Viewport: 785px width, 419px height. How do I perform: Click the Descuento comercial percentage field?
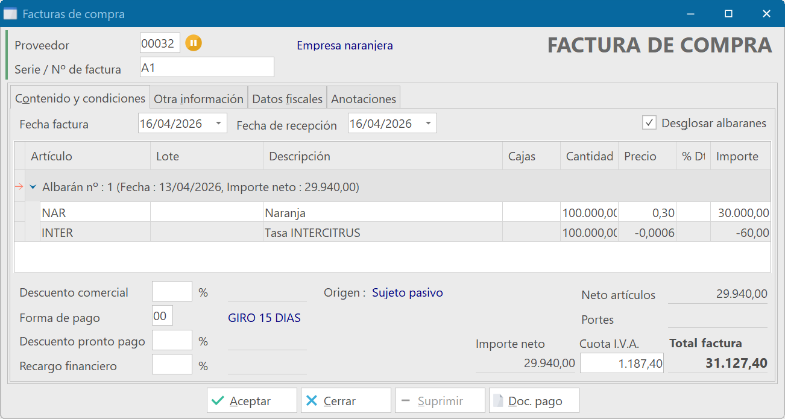click(172, 292)
